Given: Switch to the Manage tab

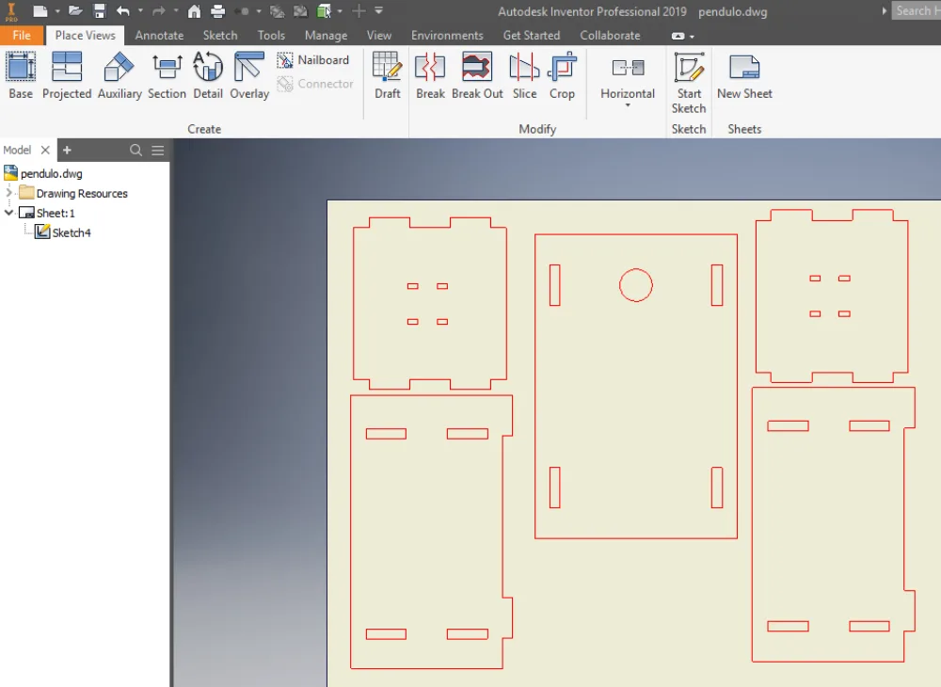Looking at the screenshot, I should (326, 36).
